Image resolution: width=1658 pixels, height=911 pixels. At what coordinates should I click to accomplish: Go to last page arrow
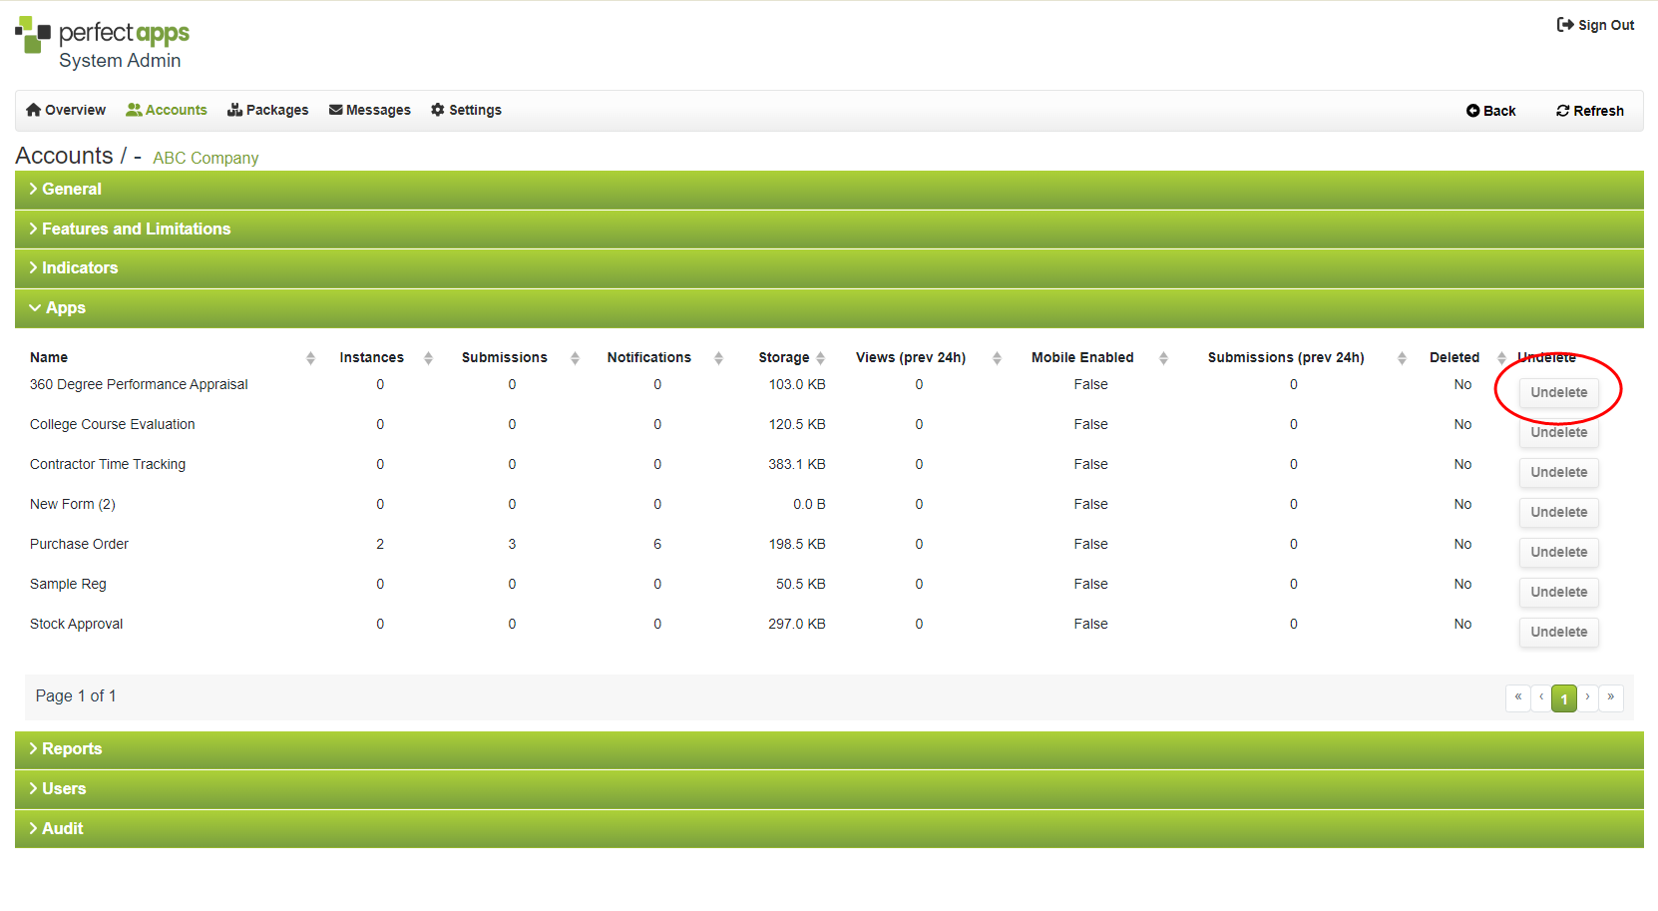(1611, 697)
